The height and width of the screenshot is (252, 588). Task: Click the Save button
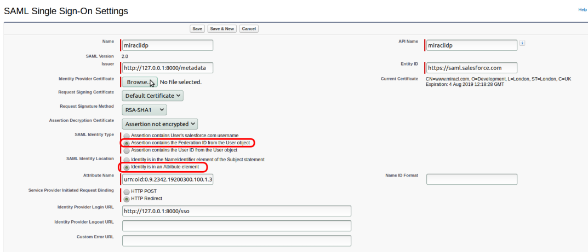tap(197, 29)
